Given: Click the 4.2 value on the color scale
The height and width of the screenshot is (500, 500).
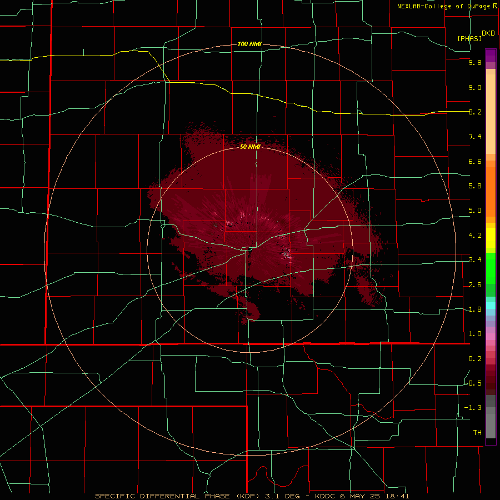Looking at the screenshot, I should tap(475, 236).
